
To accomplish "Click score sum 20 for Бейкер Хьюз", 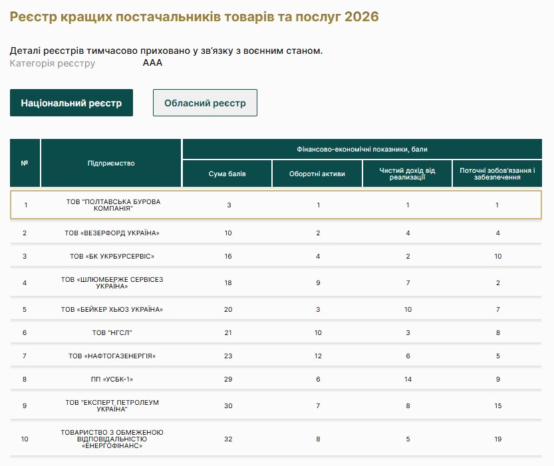I will click(x=228, y=310).
